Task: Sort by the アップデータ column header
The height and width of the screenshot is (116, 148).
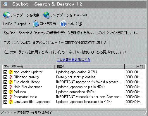Action: (x=28, y=67)
